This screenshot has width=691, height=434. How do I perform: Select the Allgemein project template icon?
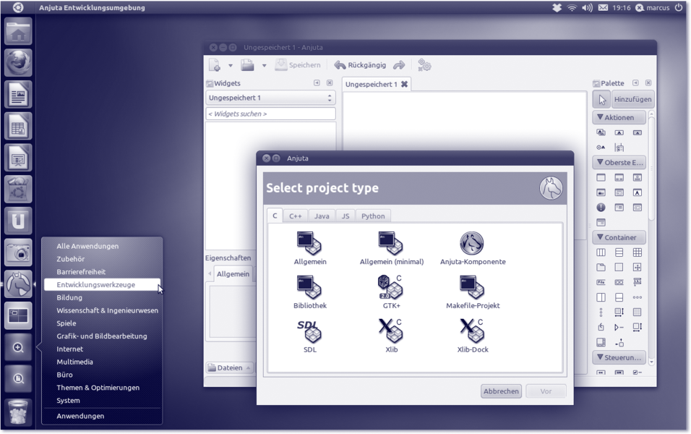click(309, 244)
